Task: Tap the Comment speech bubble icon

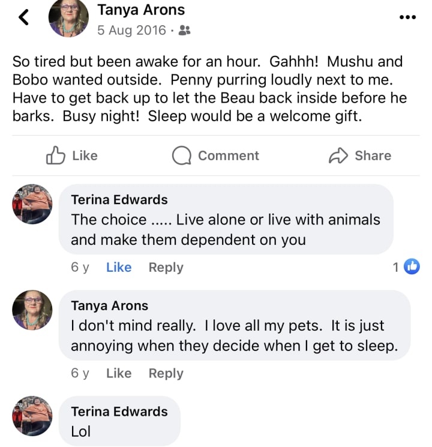Action: [181, 156]
